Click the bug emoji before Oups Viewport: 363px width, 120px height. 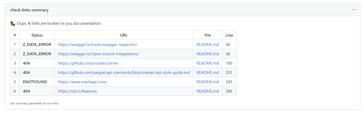(x=13, y=23)
